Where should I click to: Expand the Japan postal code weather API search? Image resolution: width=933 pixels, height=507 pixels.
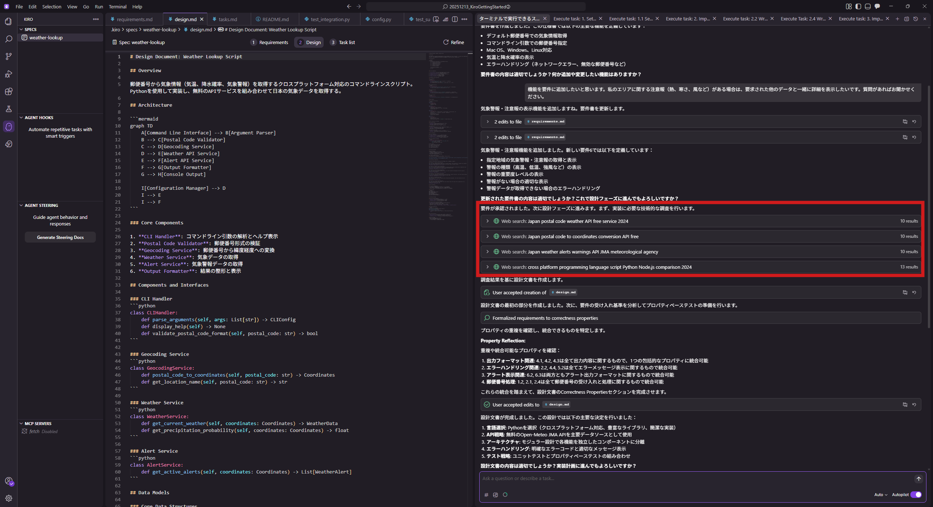[x=488, y=221]
